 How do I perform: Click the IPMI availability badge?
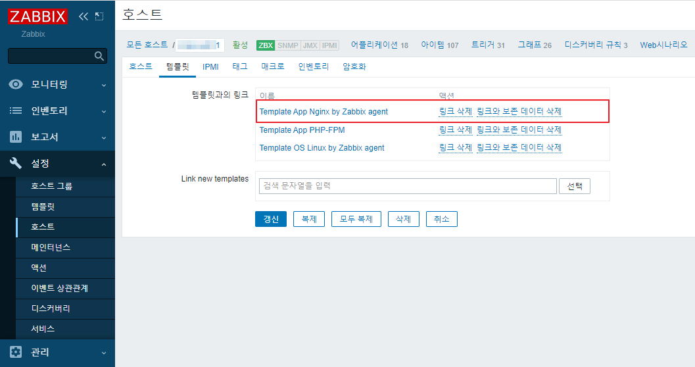[329, 45]
